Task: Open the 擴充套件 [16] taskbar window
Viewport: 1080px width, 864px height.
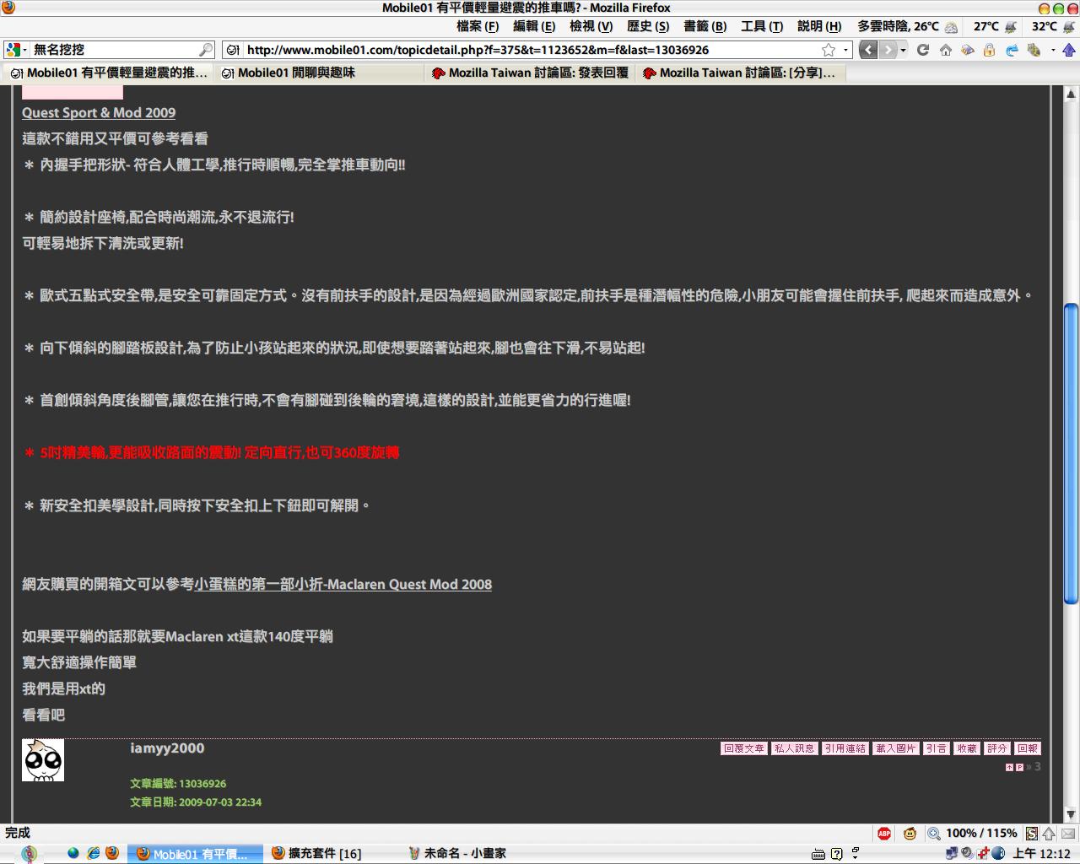Action: [x=331, y=854]
